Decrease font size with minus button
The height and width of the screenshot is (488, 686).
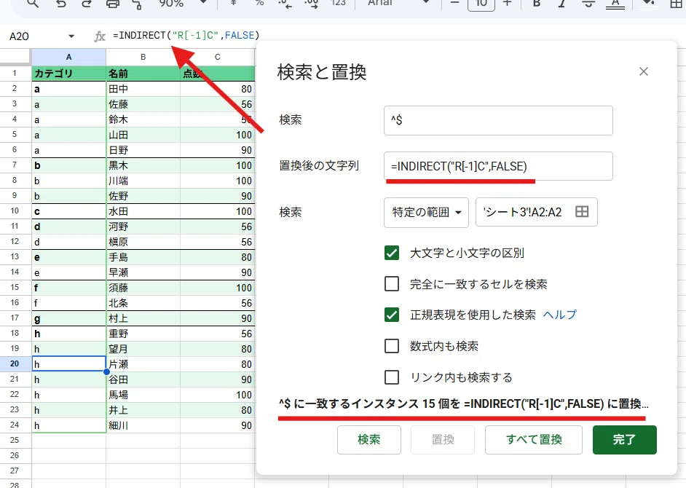(454, 3)
